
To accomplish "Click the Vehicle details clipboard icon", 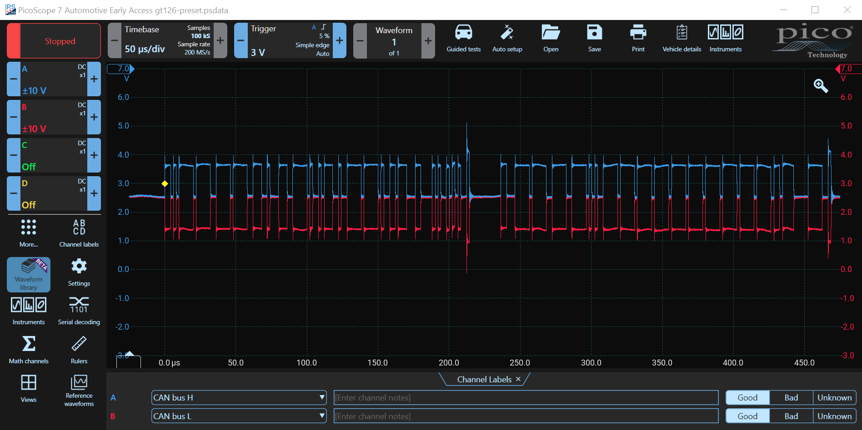I will click(x=682, y=33).
